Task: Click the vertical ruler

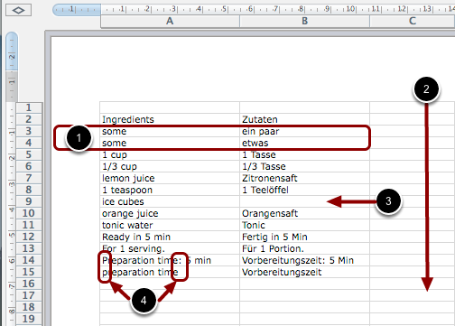Action: pos(12,179)
